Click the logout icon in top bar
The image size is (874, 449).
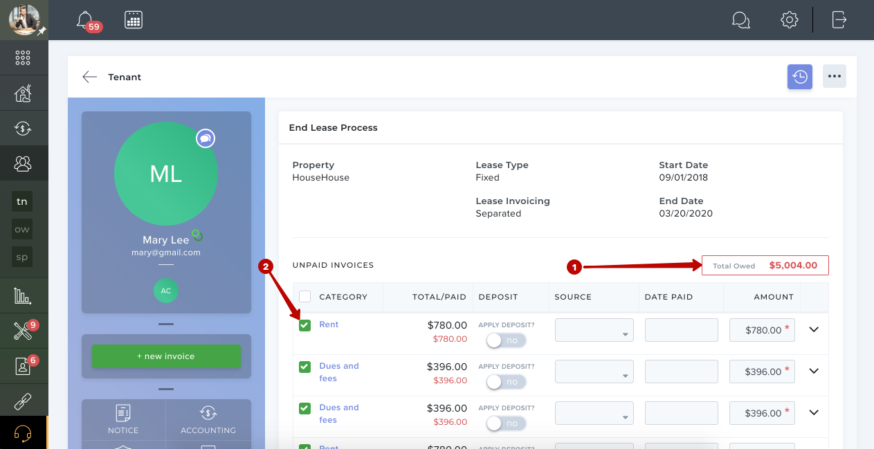tap(839, 19)
